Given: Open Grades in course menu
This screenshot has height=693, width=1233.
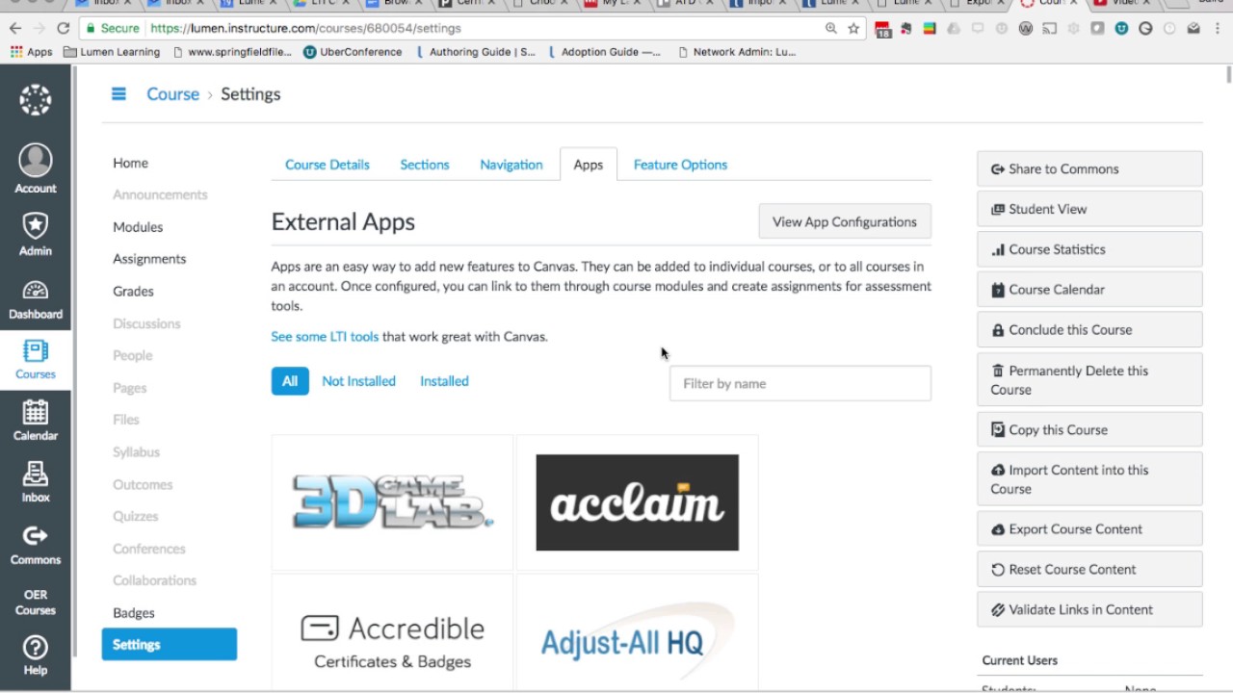Looking at the screenshot, I should click(133, 291).
